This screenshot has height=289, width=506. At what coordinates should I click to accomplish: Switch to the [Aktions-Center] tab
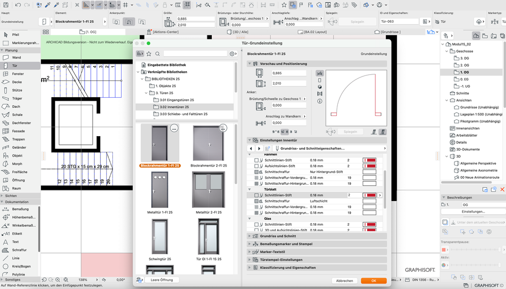(163, 32)
